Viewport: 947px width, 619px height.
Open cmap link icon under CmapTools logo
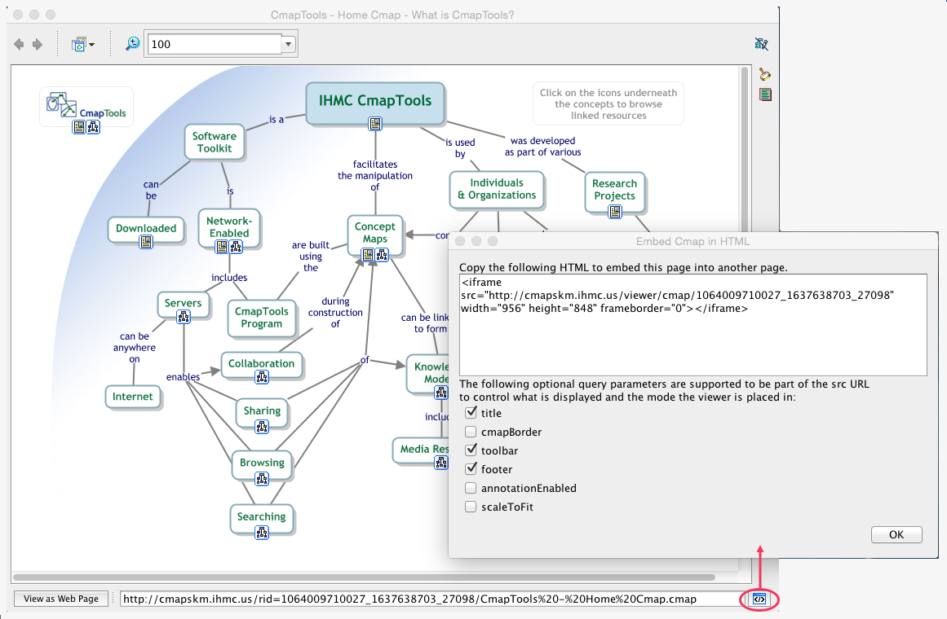point(93,127)
